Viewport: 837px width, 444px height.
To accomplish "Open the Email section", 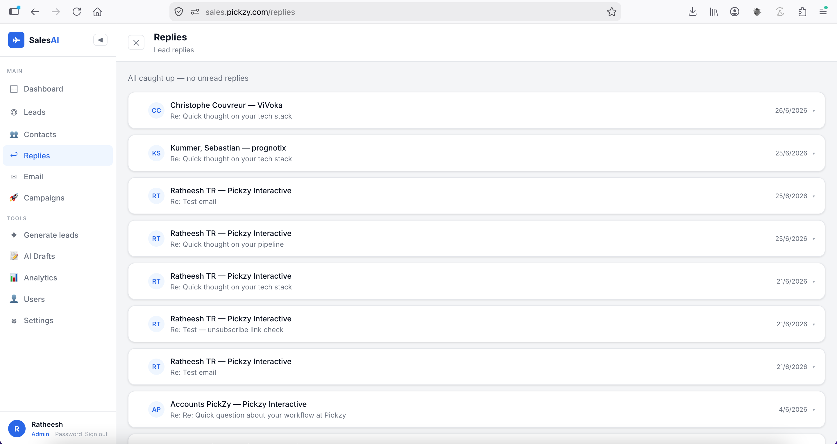I will (58, 177).
